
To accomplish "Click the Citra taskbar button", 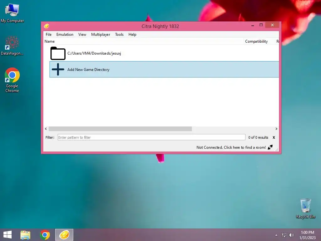I will pyautogui.click(x=64, y=235).
